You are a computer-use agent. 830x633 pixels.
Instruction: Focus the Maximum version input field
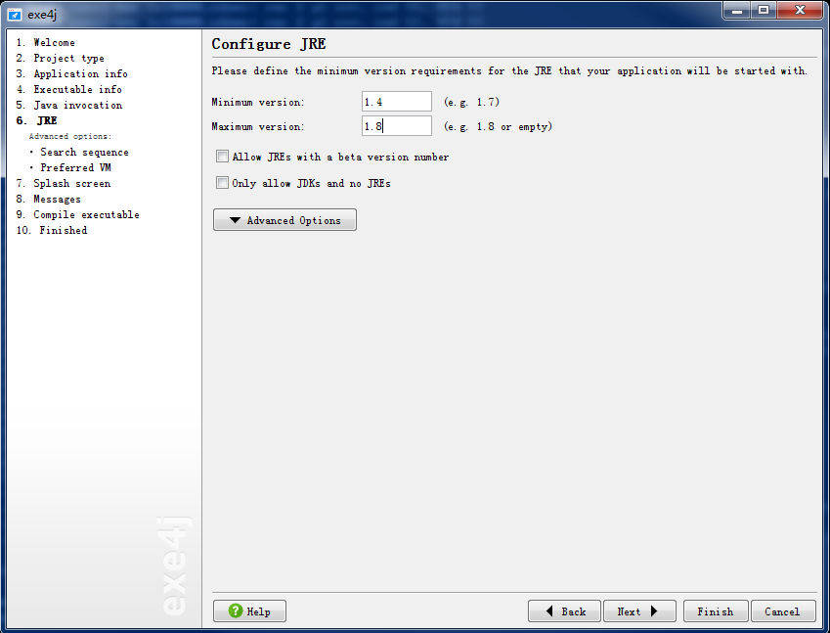(x=397, y=126)
